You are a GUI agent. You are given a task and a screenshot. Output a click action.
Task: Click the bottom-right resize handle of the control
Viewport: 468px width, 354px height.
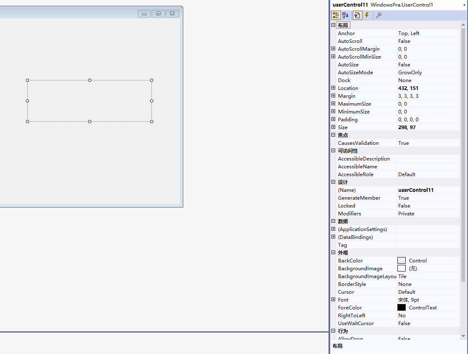click(x=151, y=121)
